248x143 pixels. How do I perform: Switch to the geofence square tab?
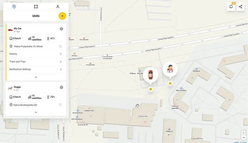(x=36, y=7)
